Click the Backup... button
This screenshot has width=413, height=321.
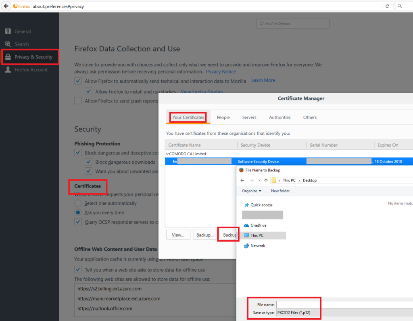(x=205, y=235)
